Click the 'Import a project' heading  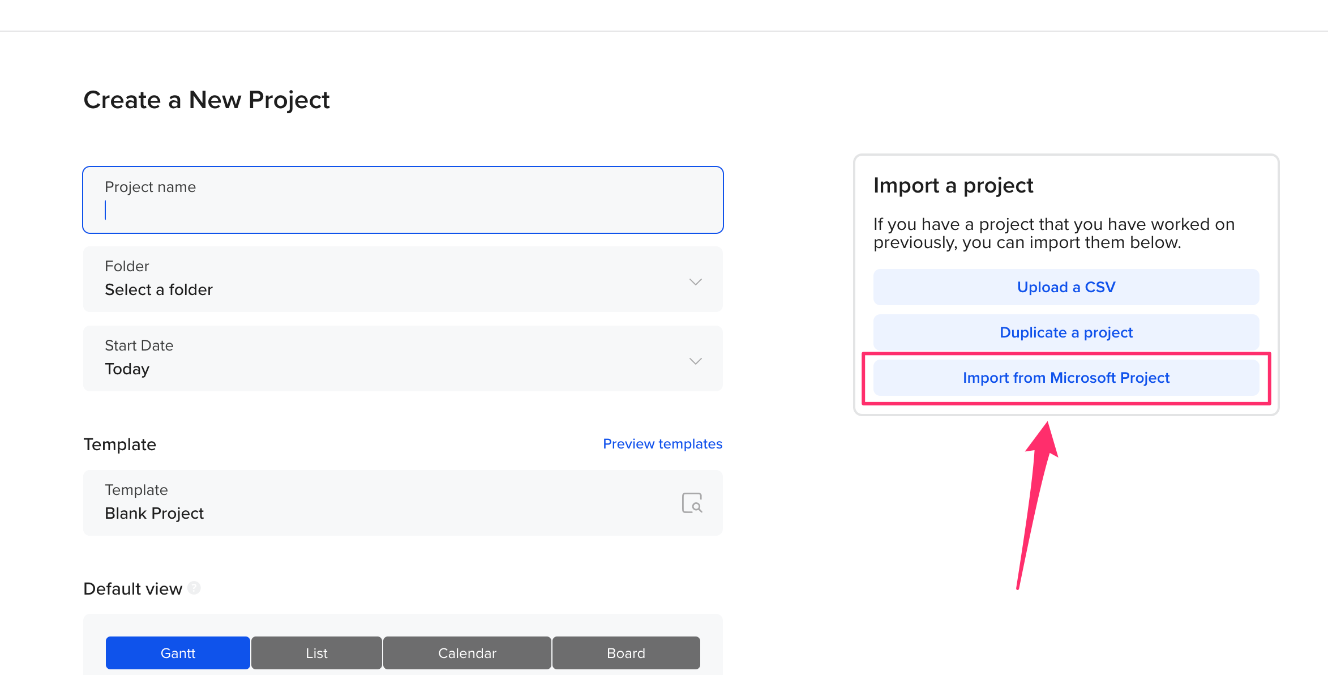953,186
